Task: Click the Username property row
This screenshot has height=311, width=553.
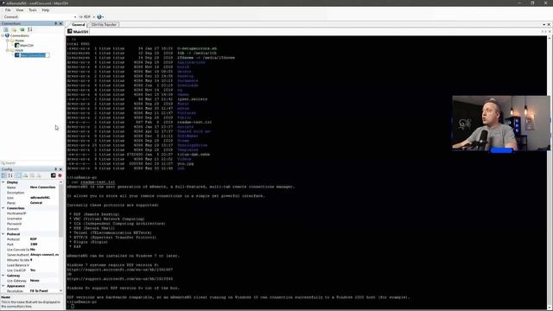Action: click(x=32, y=219)
